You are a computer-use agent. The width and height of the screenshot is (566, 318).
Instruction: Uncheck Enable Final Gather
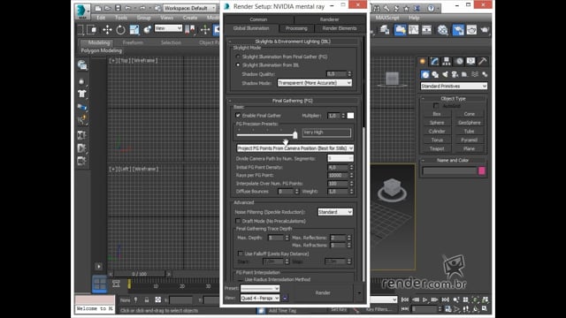238,116
